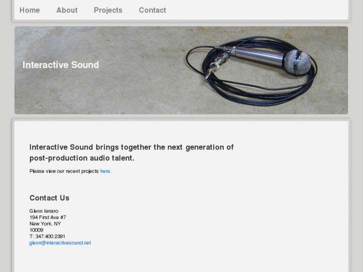
Task: Click the "Please view our recent projects" text
Action: click(64, 171)
